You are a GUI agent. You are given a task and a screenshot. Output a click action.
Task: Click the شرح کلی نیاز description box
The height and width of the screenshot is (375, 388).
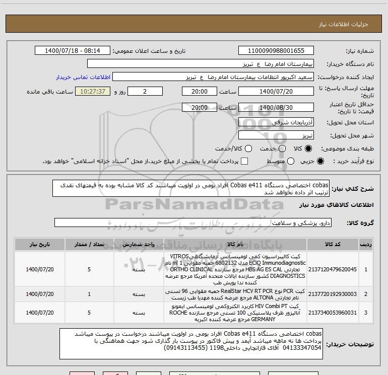click(191, 188)
